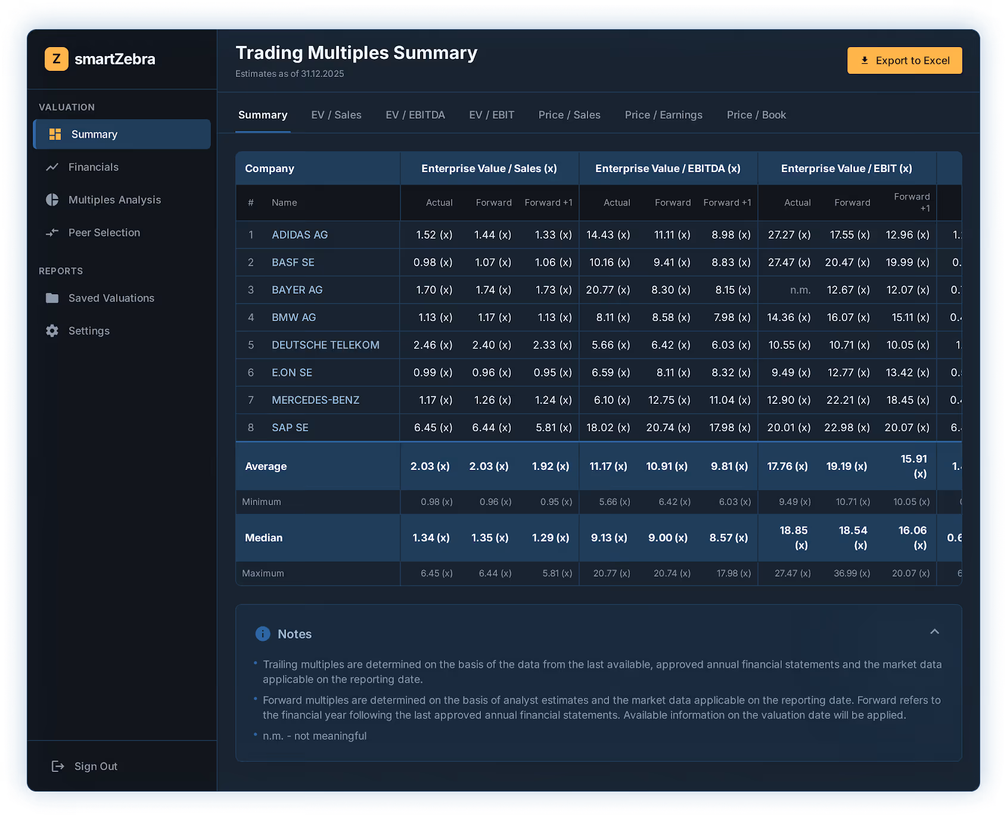Switch to the Price / Sales tab
This screenshot has height=816, width=1007.
(x=570, y=115)
